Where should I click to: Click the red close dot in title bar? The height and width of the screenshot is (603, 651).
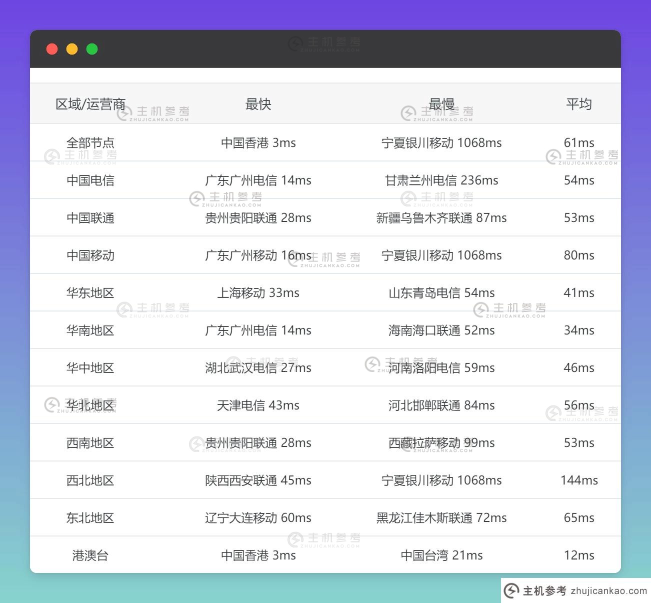coord(52,49)
